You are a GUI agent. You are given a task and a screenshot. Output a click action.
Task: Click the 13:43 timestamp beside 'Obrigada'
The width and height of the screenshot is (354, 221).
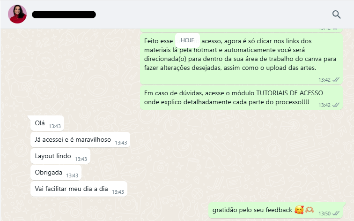click(72, 175)
